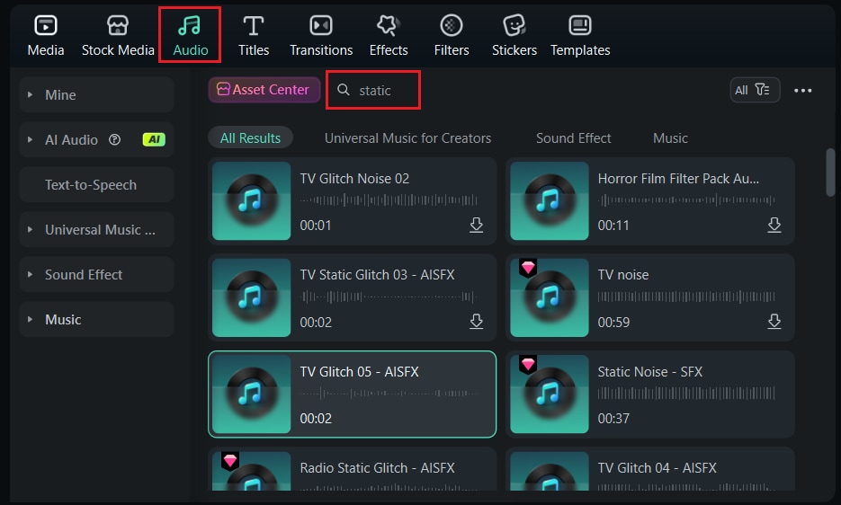Click the TV Glitch 04 - AISFX title
The height and width of the screenshot is (505, 841).
pyautogui.click(x=657, y=468)
